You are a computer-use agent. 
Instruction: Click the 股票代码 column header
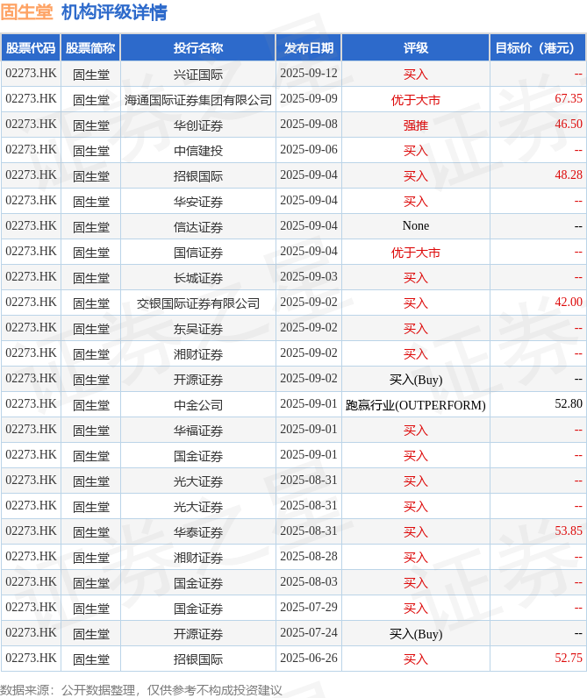tap(31, 47)
